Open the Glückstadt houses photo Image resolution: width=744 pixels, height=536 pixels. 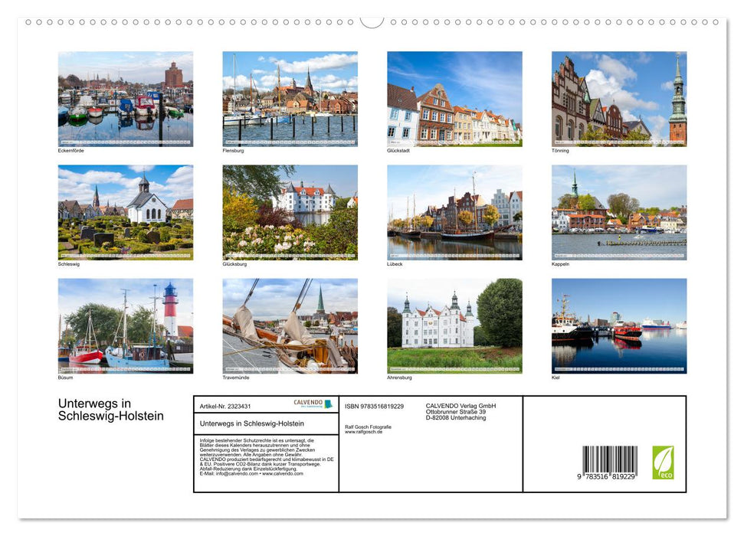pos(454,99)
